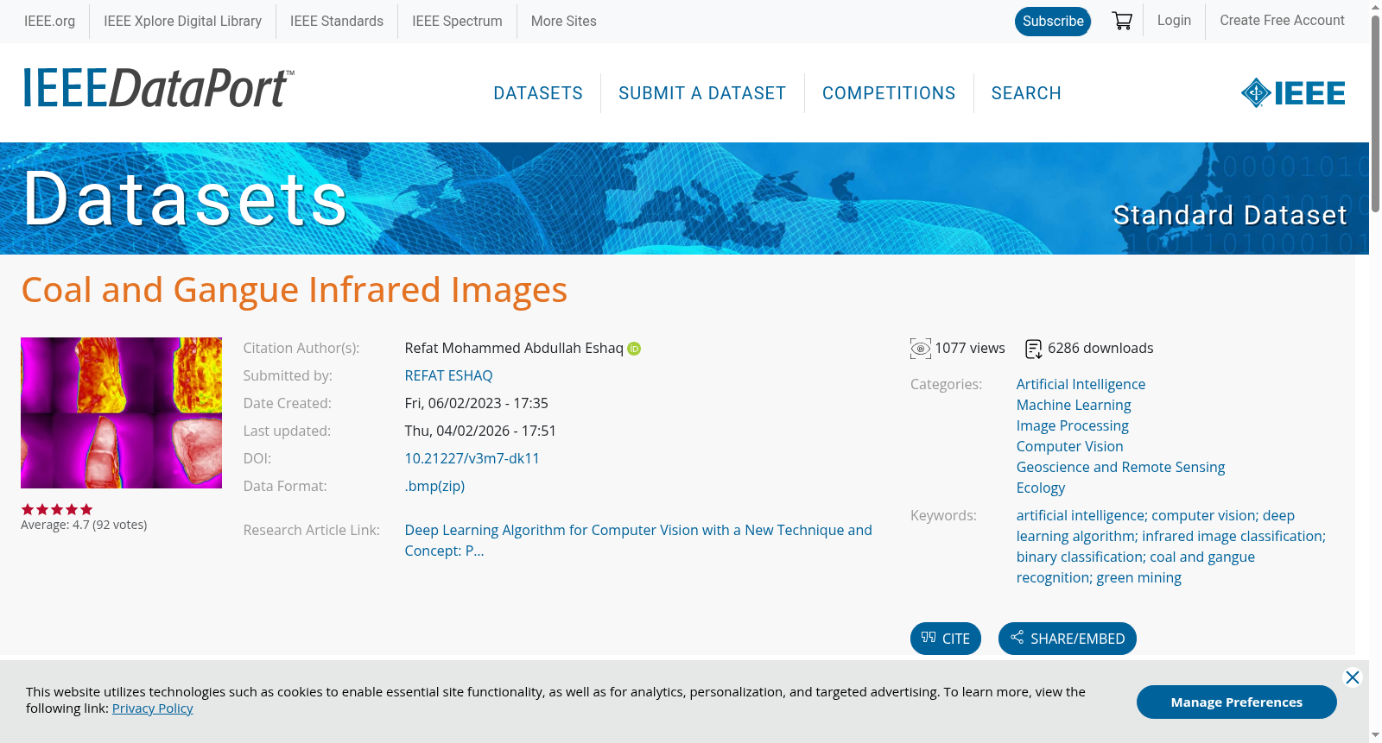Click the computer vision keyword

(1203, 515)
